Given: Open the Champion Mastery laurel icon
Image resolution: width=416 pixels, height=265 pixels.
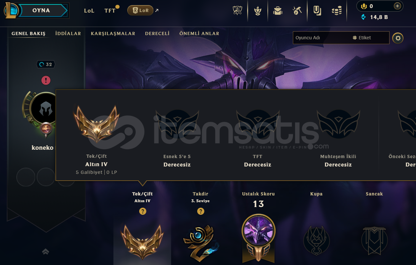Looking at the screenshot, I should (x=257, y=11).
